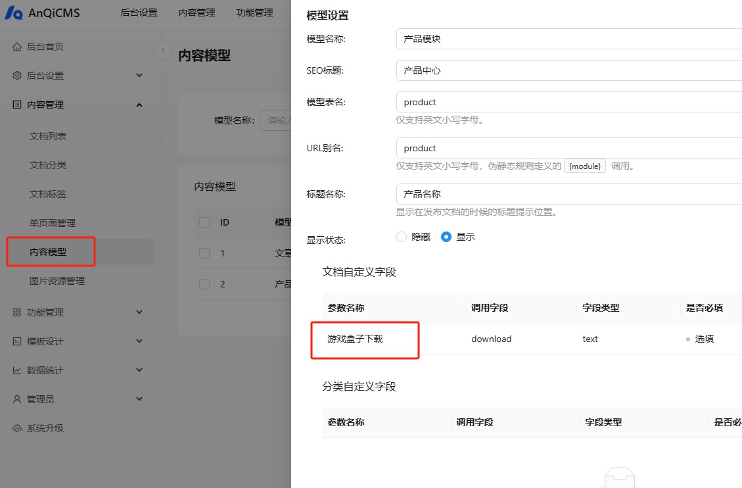742x488 pixels.
Task: Expand the 功能管理 sidebar chevron
Action: coord(139,312)
